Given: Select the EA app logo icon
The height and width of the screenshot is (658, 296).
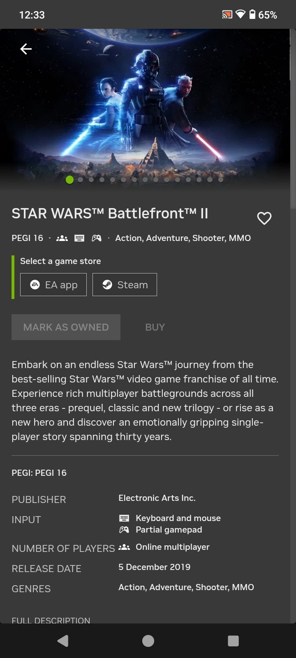Looking at the screenshot, I should [36, 285].
